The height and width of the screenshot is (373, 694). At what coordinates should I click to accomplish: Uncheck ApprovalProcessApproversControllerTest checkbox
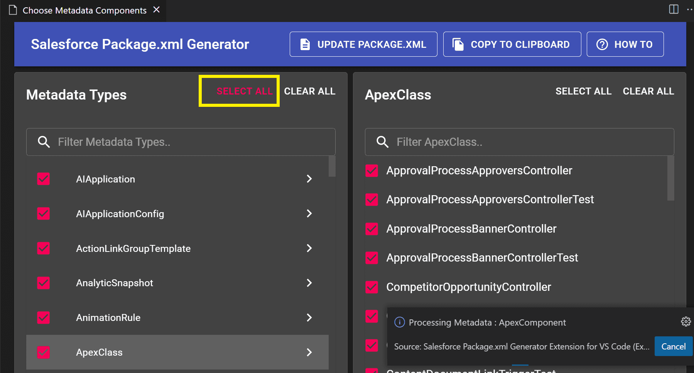pyautogui.click(x=372, y=199)
